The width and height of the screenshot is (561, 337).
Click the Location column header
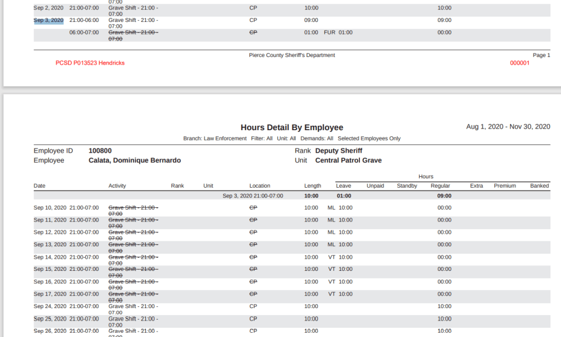(x=260, y=185)
